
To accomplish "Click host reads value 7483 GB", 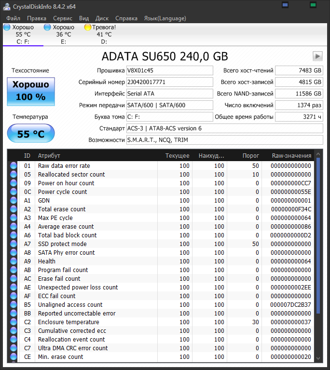I will [x=299, y=70].
